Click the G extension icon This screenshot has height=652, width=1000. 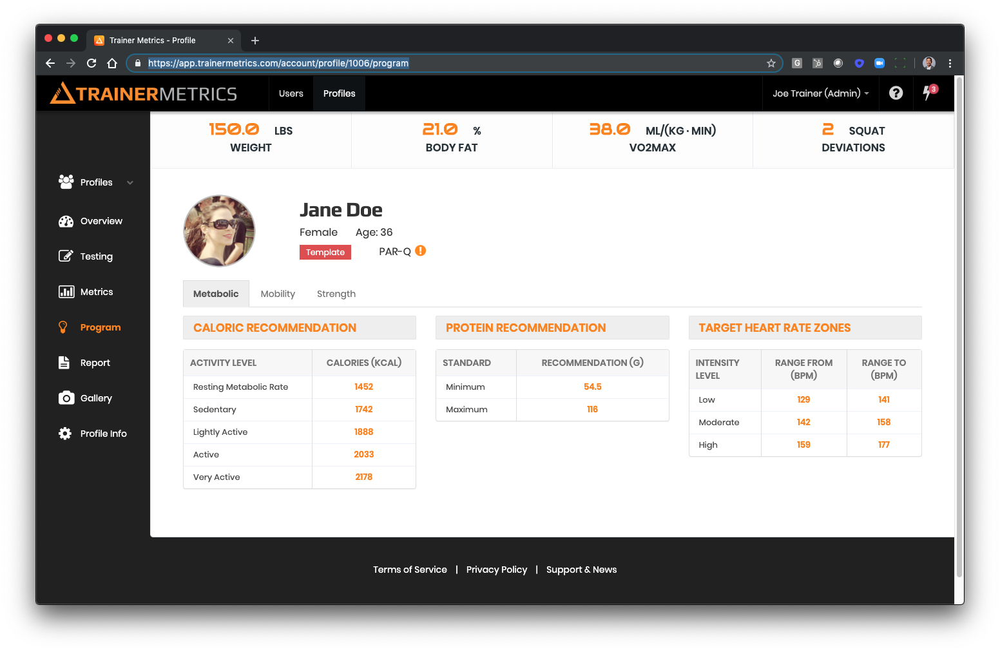coord(797,63)
